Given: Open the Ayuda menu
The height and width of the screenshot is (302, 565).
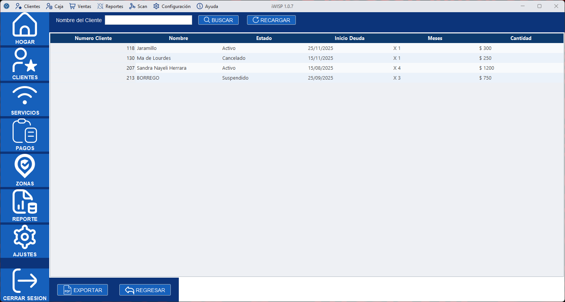Looking at the screenshot, I should click(207, 6).
